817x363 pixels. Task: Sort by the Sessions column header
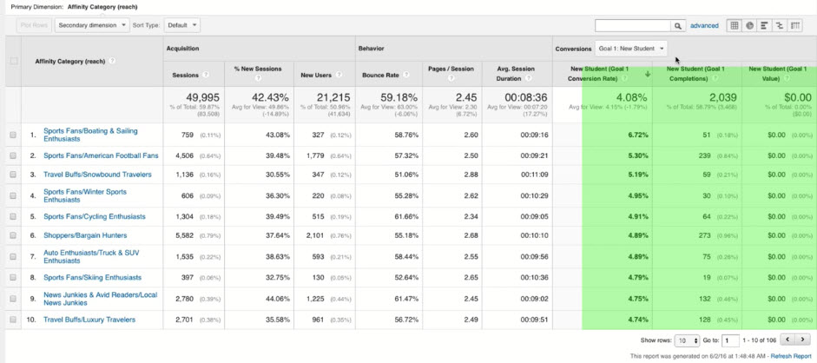(187, 75)
